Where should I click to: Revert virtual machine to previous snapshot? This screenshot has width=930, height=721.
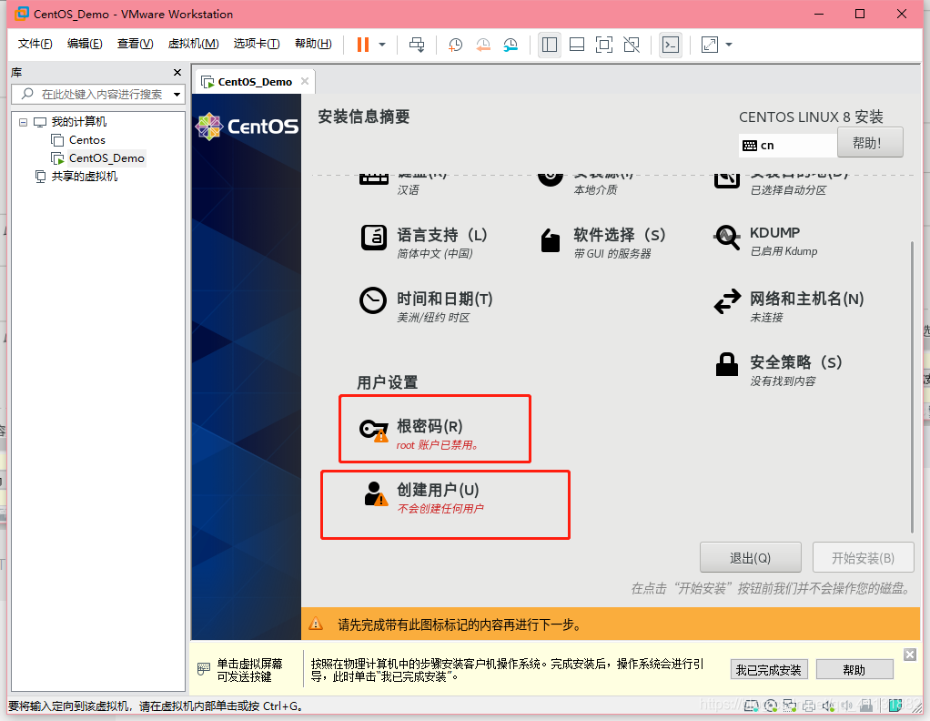click(x=483, y=45)
